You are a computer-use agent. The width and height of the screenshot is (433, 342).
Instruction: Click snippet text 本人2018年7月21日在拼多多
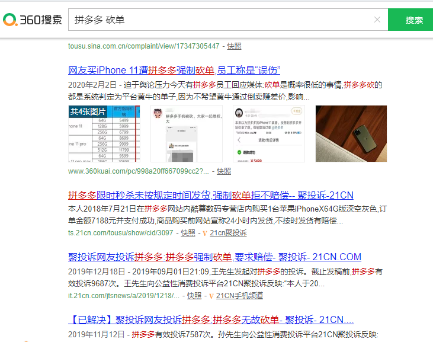point(227,215)
